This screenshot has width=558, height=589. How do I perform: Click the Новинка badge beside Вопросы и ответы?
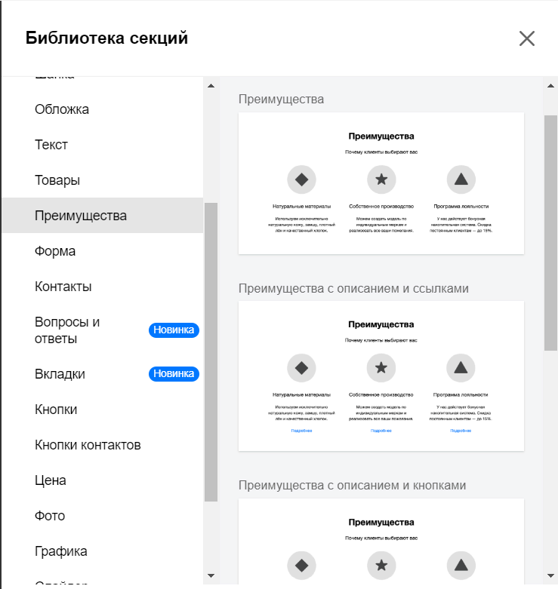coord(174,330)
